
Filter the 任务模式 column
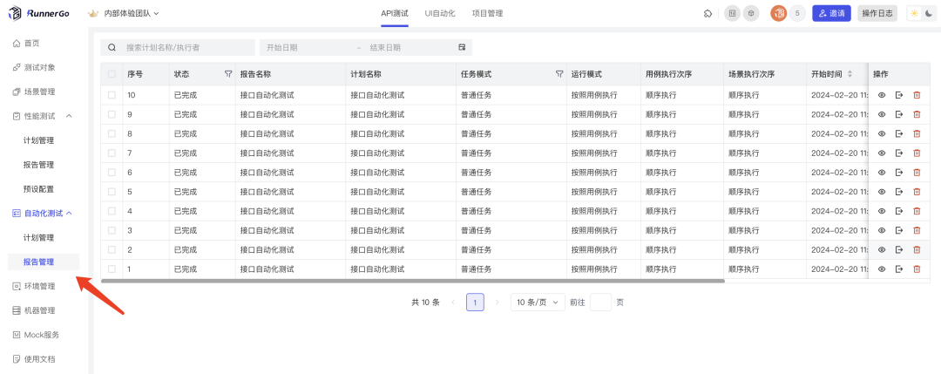[x=559, y=74]
